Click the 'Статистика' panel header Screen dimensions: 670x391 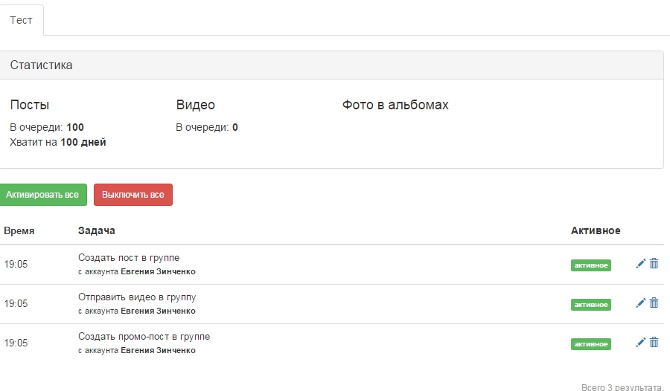coord(42,65)
